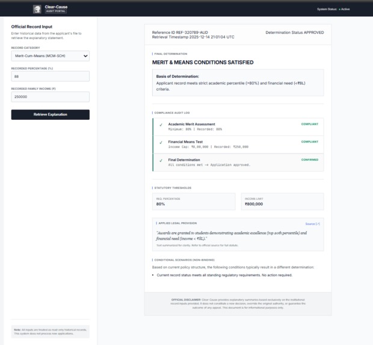
Task: Click the green System Status active dot
Action: [339, 9]
